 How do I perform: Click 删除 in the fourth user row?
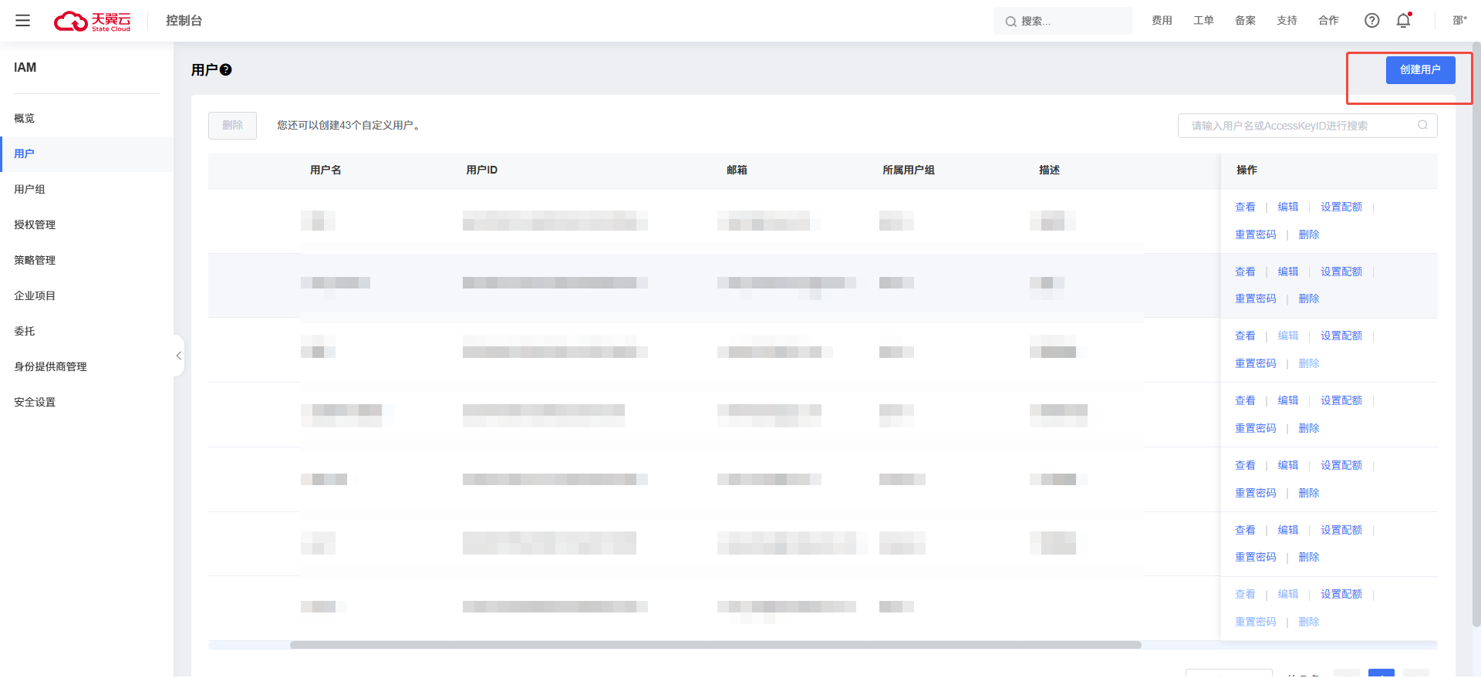1309,428
